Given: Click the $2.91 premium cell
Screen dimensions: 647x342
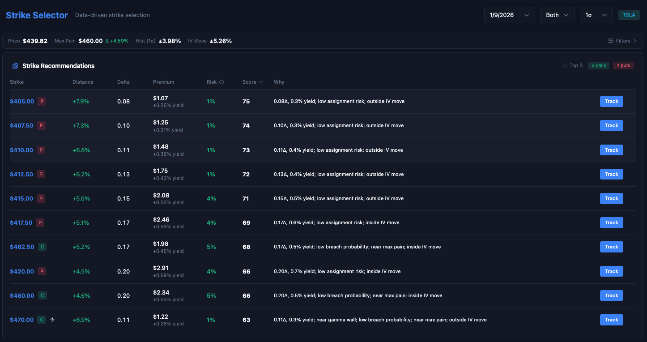Looking at the screenshot, I should pyautogui.click(x=160, y=268).
